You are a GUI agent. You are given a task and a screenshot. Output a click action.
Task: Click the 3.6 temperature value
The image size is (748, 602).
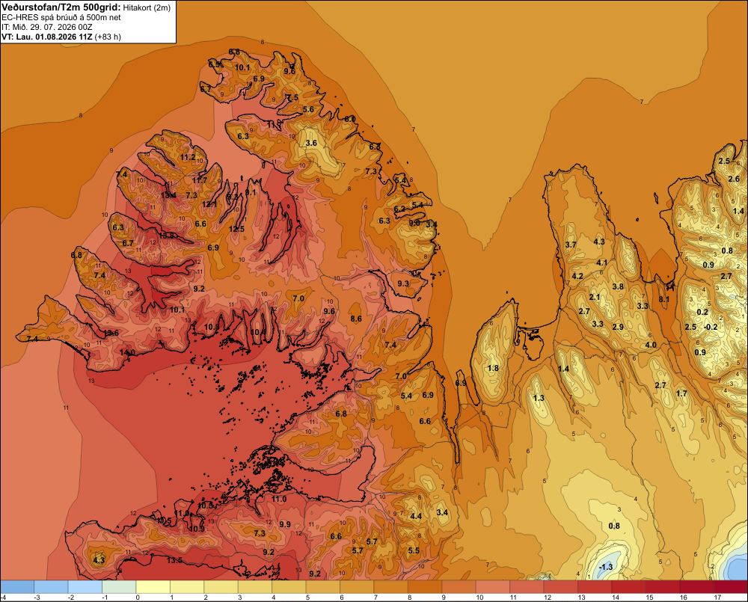(311, 143)
